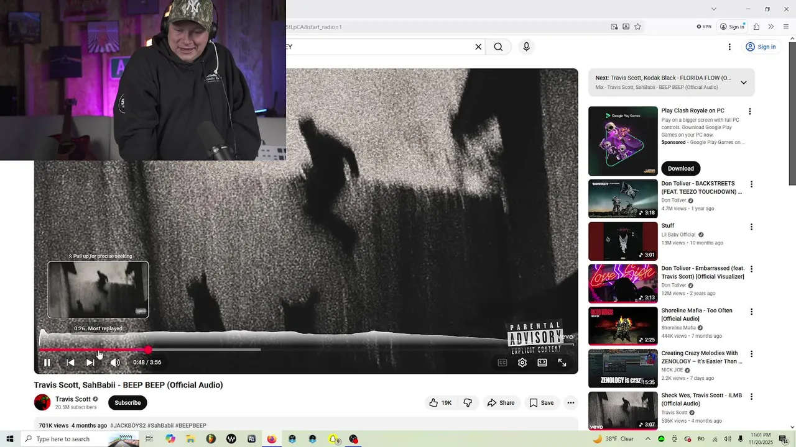The image size is (796, 447).
Task: Bookmark this page with the star icon
Action: tap(637, 27)
